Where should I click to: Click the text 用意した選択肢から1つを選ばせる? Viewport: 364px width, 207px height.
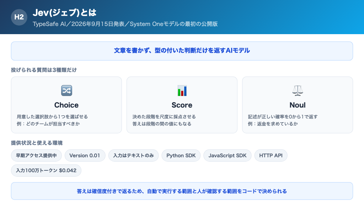click(x=52, y=117)
